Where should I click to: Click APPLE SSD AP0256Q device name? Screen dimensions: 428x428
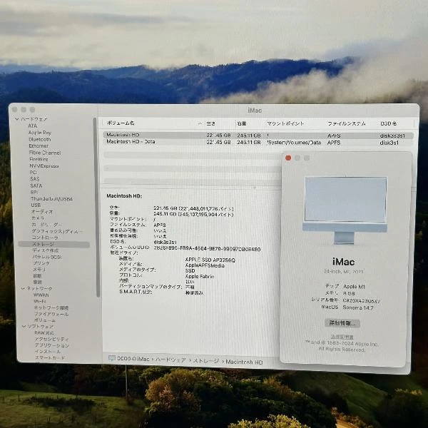210,260
